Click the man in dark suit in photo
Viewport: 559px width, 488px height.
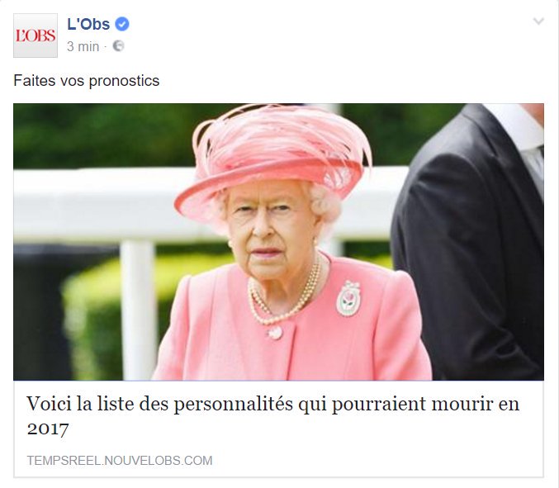[469, 242]
